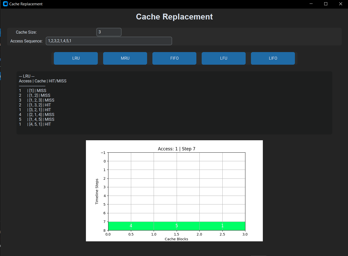Click the 'Cache Size:' label
The height and width of the screenshot is (256, 348).
(x=26, y=32)
